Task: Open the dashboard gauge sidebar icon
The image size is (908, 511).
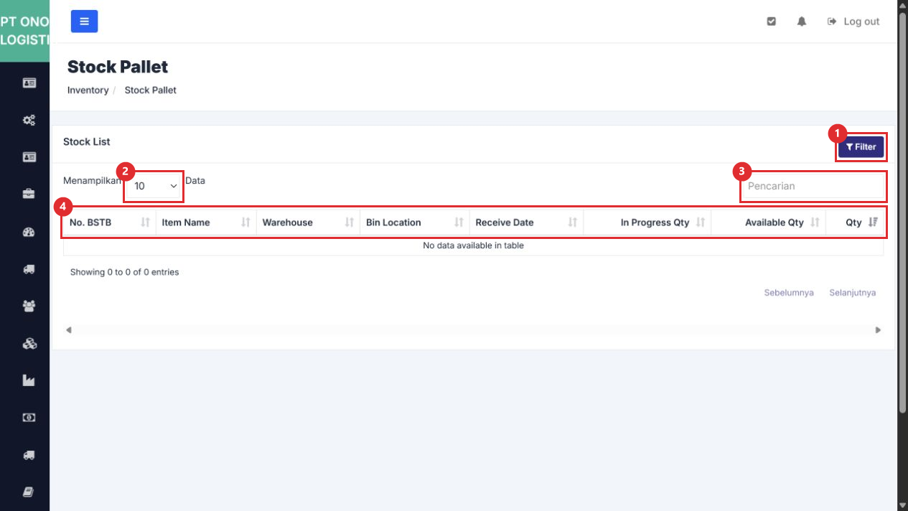Action: 29,232
